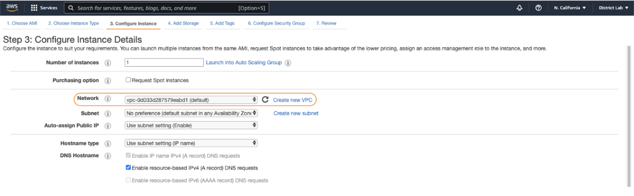Show info for Number of instances
The height and width of the screenshot is (196, 634).
(108, 63)
